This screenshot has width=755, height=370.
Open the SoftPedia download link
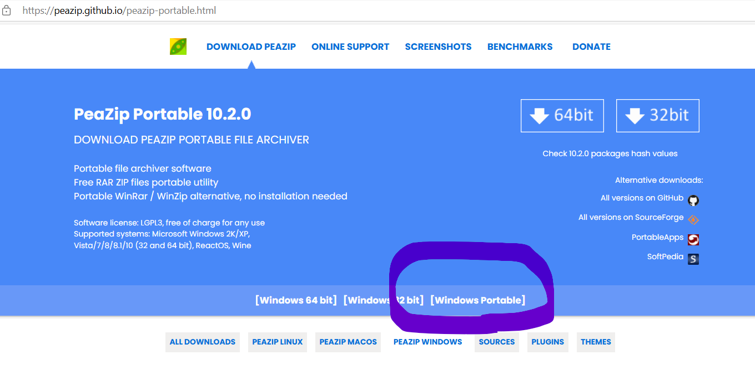(665, 256)
